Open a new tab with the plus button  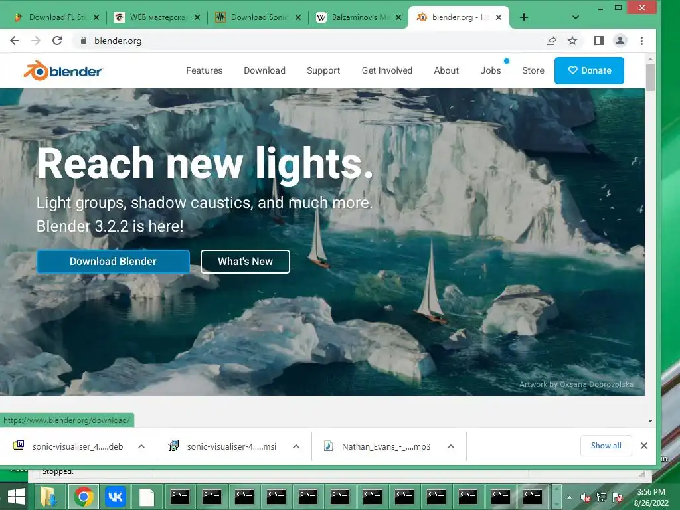[x=523, y=17]
